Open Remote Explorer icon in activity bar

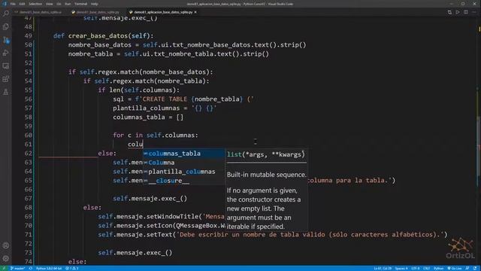point(6,65)
